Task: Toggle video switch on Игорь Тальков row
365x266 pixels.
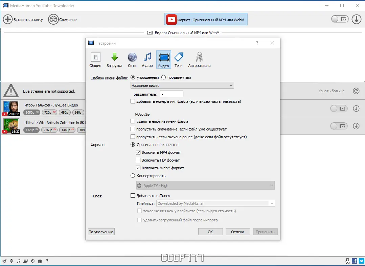Action: click(339, 108)
